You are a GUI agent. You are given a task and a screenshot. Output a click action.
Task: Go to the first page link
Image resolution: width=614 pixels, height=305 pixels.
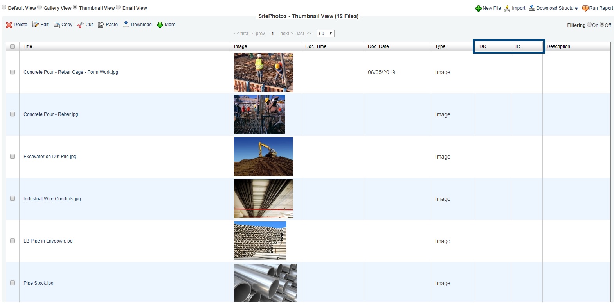pos(241,34)
